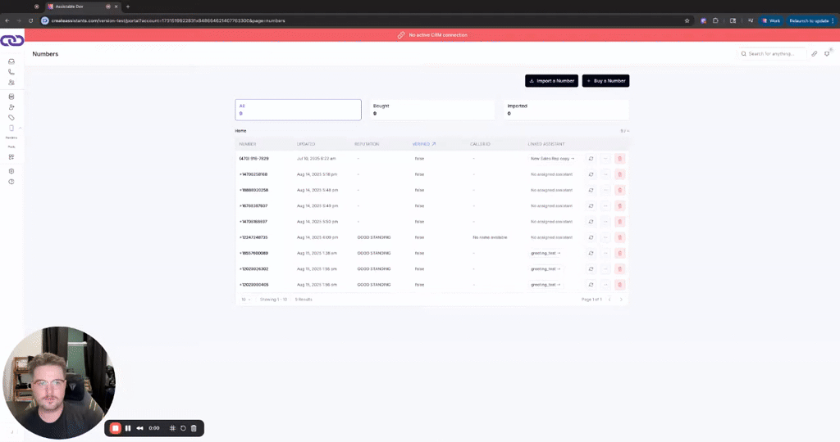
Task: Go to previous table page arrow
Action: coord(609,300)
